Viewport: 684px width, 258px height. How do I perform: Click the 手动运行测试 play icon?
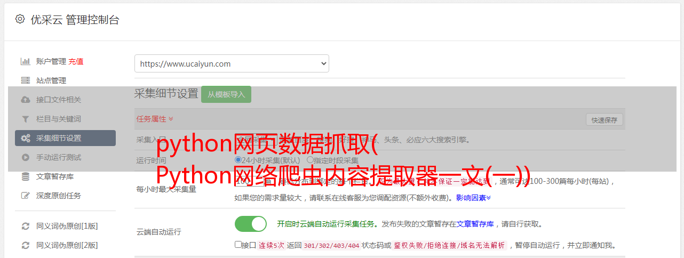coord(25,157)
